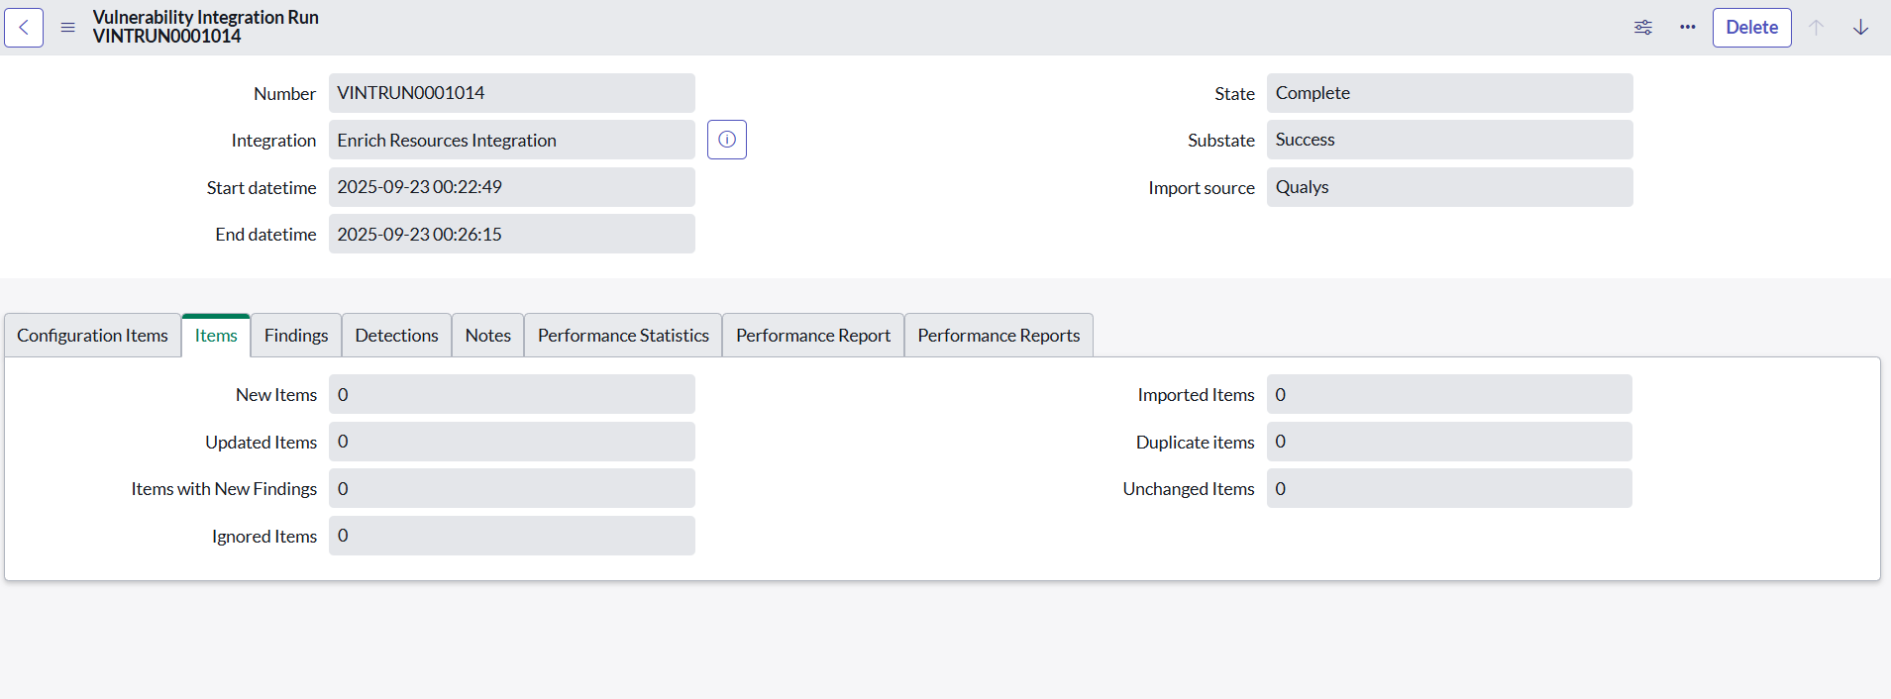
Task: Click the Unchanged Items value field
Action: [1449, 488]
